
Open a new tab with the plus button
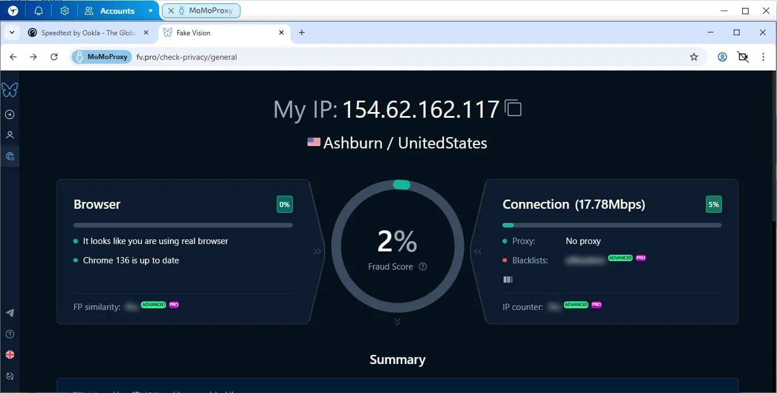[302, 32]
